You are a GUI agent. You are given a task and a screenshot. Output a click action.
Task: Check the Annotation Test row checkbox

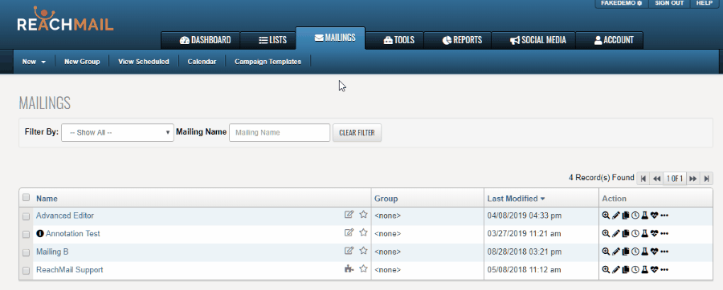tap(27, 235)
